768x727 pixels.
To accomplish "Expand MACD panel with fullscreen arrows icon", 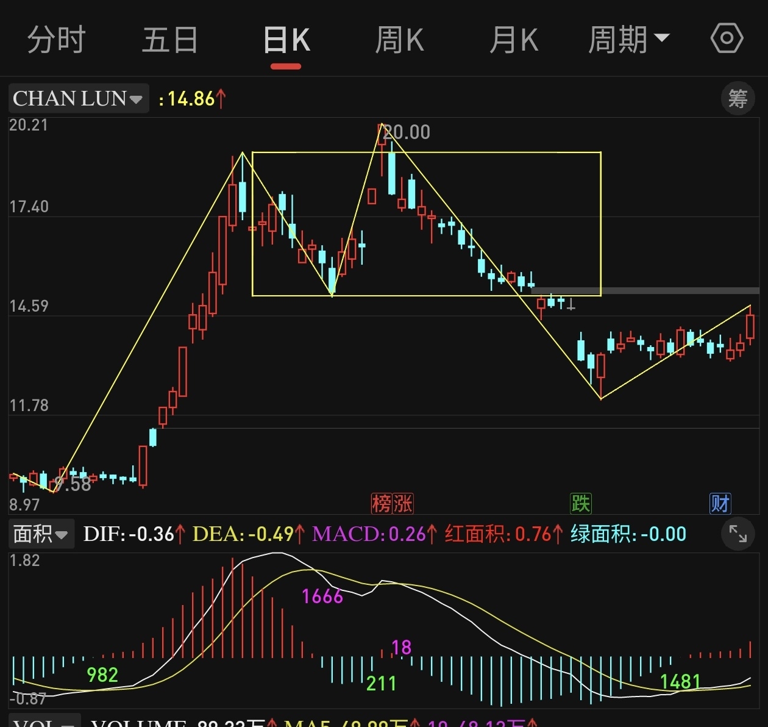I will click(x=738, y=534).
